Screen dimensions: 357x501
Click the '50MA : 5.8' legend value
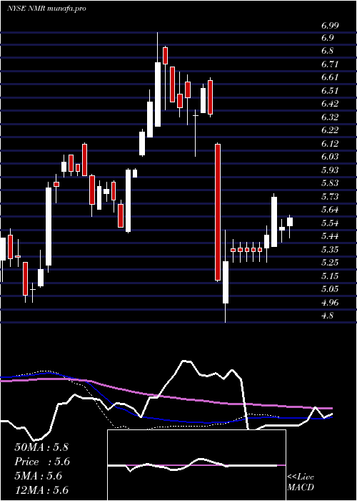pyautogui.click(x=41, y=447)
